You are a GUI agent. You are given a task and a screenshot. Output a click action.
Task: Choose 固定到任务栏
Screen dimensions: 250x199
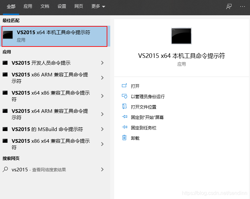pyautogui.click(x=144, y=128)
